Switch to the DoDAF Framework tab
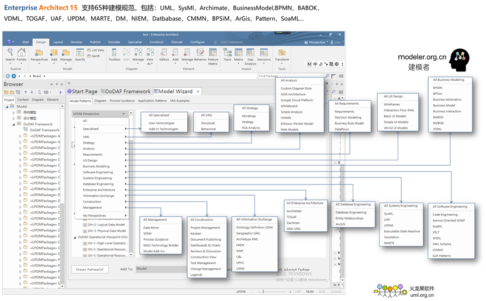This screenshot has width=486, height=301. point(126,91)
